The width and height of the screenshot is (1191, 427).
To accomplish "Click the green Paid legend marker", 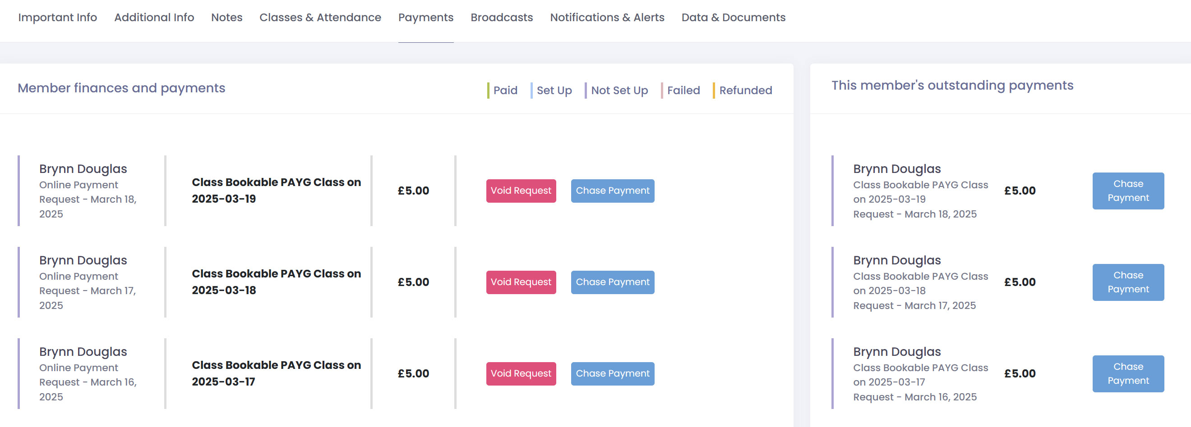I will (488, 91).
